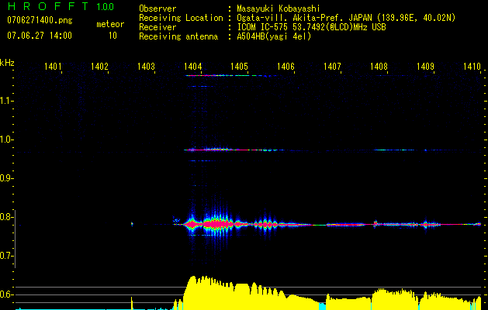
Task: Click the 1404 time marker
Action: tap(193, 66)
